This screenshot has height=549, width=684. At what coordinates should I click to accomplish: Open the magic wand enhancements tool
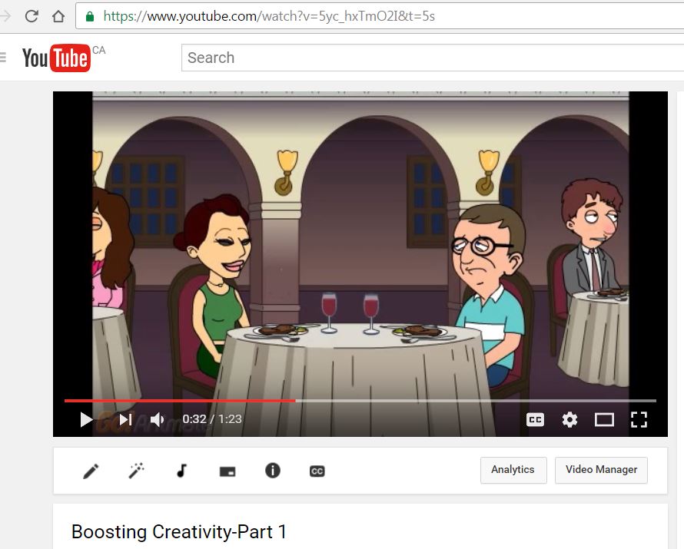point(136,471)
